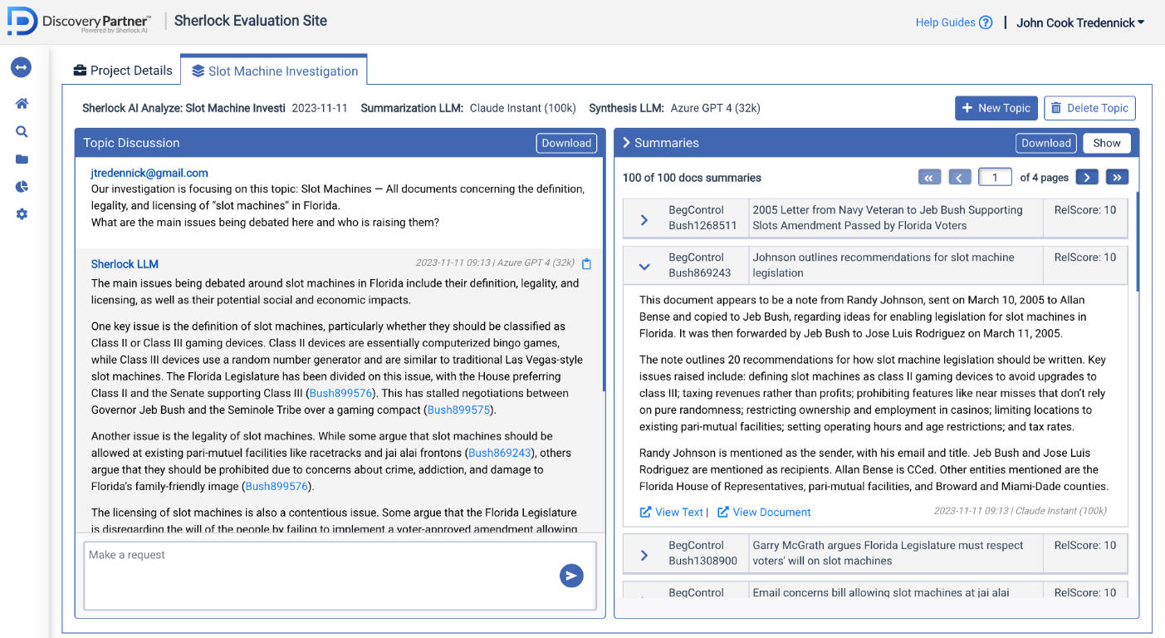This screenshot has width=1165, height=638.
Task: Go to the next summaries page
Action: [1087, 177]
